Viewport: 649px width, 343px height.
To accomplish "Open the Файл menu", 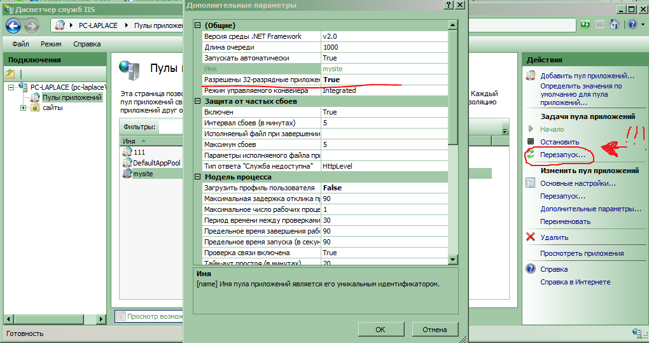I will [21, 44].
